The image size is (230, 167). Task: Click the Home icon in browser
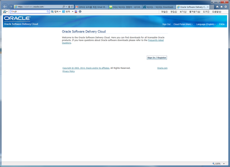coord(217,7)
